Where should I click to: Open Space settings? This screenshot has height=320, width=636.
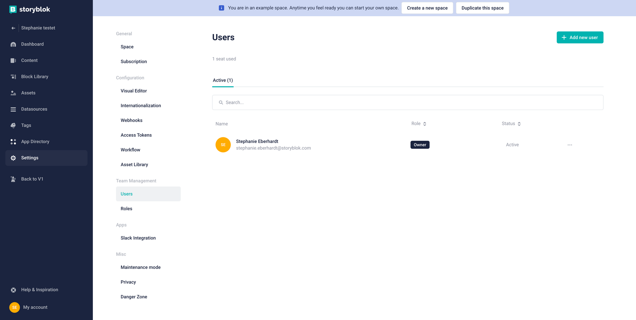127,47
